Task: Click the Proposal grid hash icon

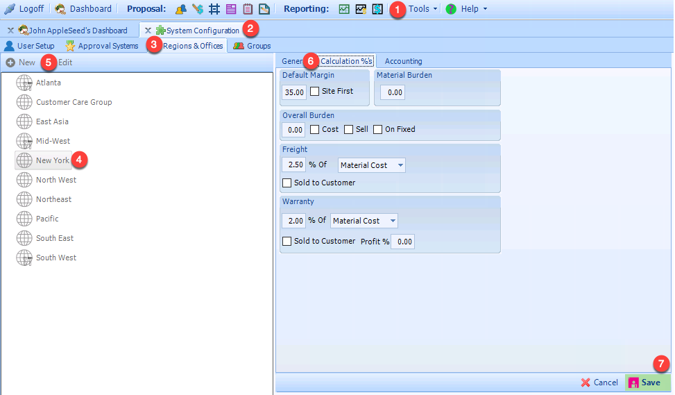Action: 214,8
